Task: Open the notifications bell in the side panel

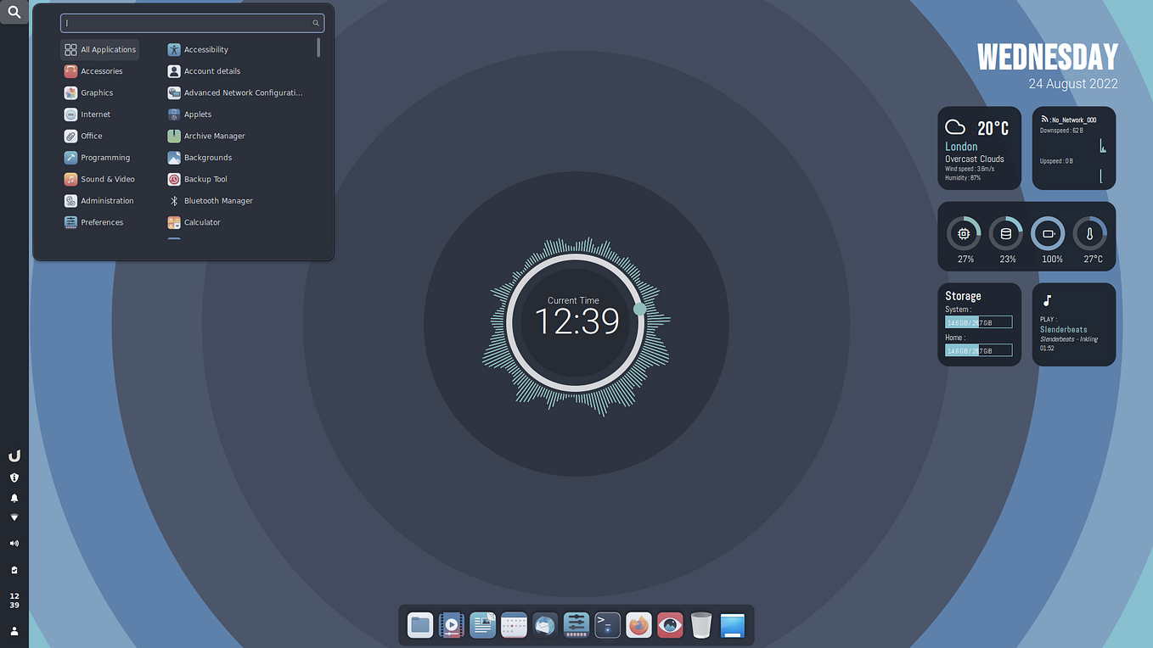Action: pyautogui.click(x=14, y=498)
